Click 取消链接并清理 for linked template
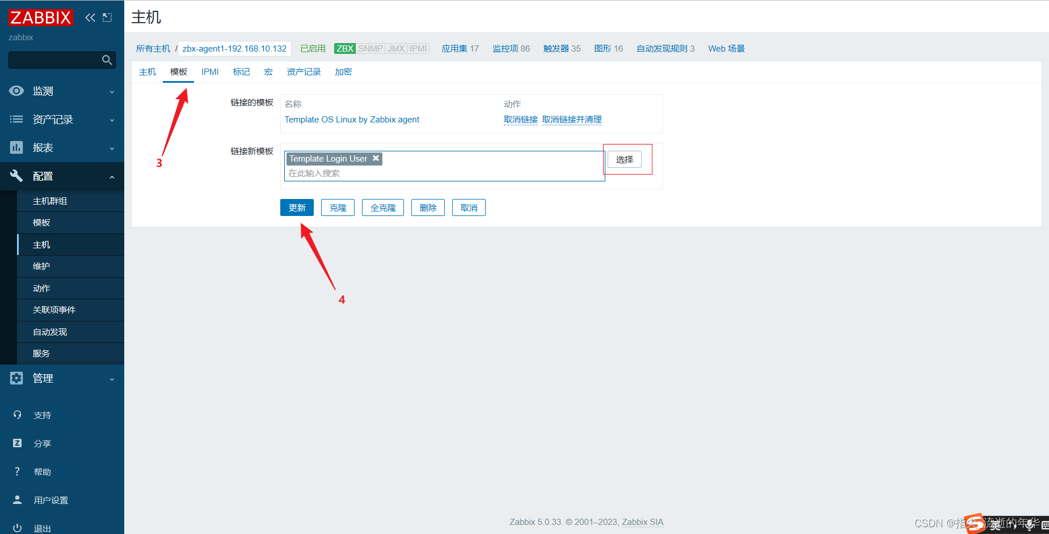Screen dimensions: 1049x534 (x=572, y=120)
